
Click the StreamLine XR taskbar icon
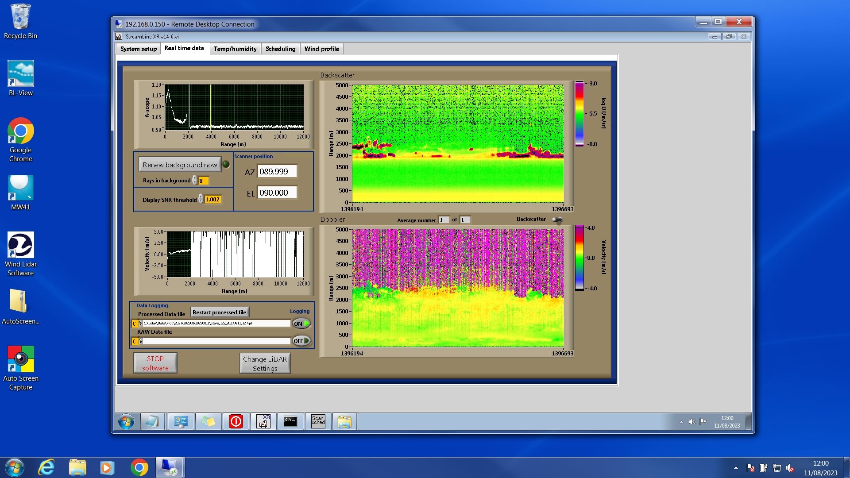coord(263,421)
